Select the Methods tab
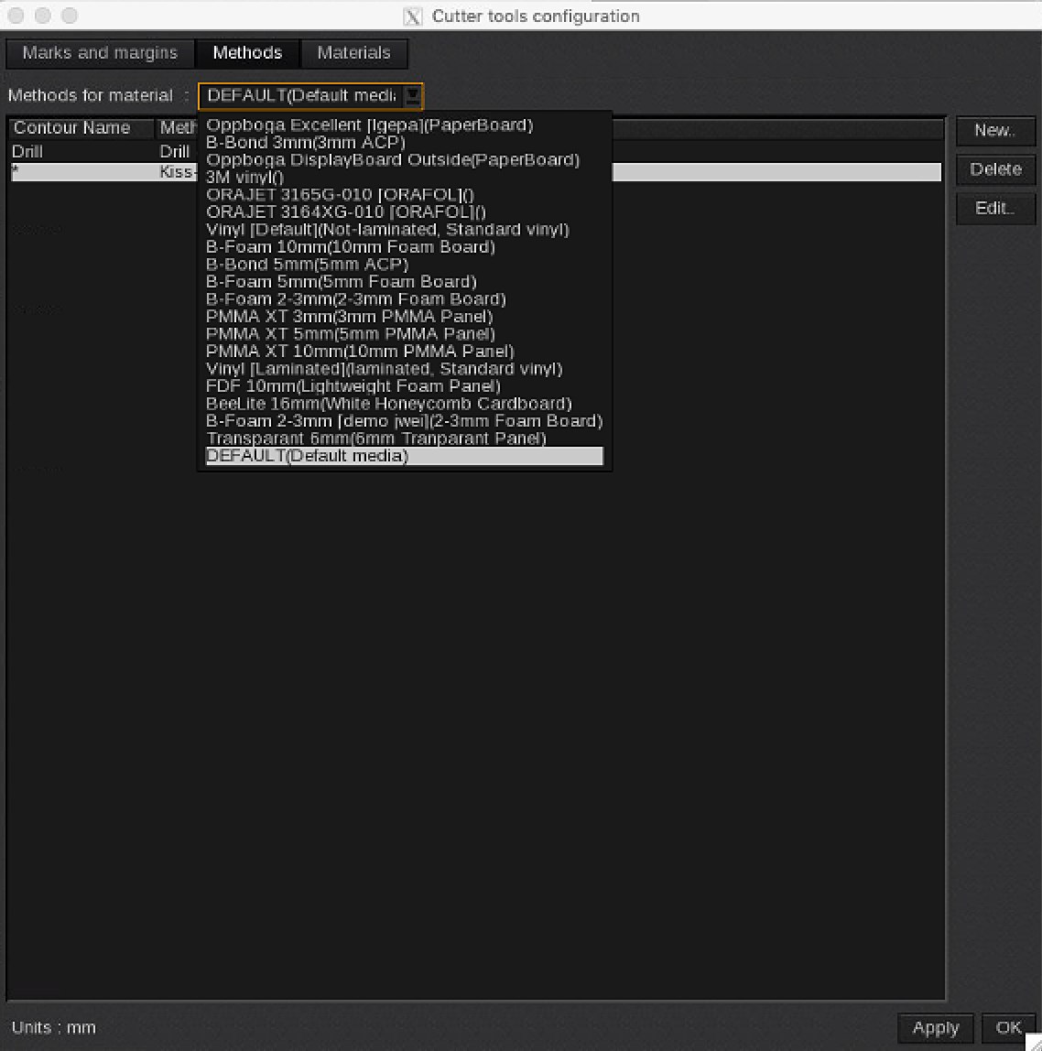Screen dimensions: 1042x1051 click(246, 53)
